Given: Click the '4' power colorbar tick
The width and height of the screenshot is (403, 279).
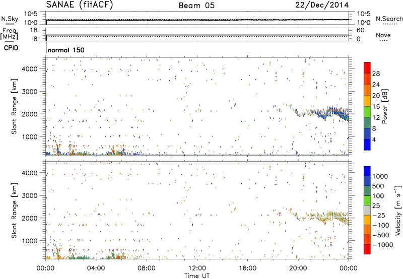Looking at the screenshot, I should [x=374, y=139].
